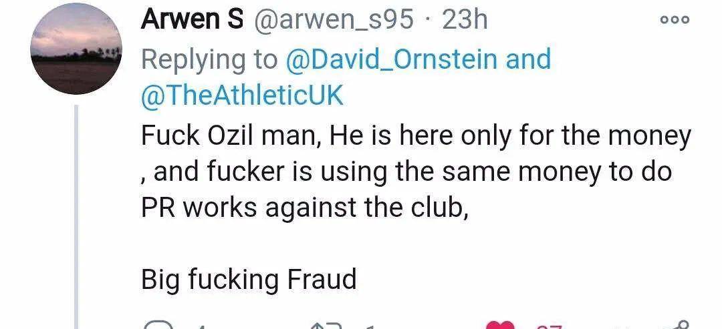
Task: Click the 23h timestamp
Action: [465, 20]
